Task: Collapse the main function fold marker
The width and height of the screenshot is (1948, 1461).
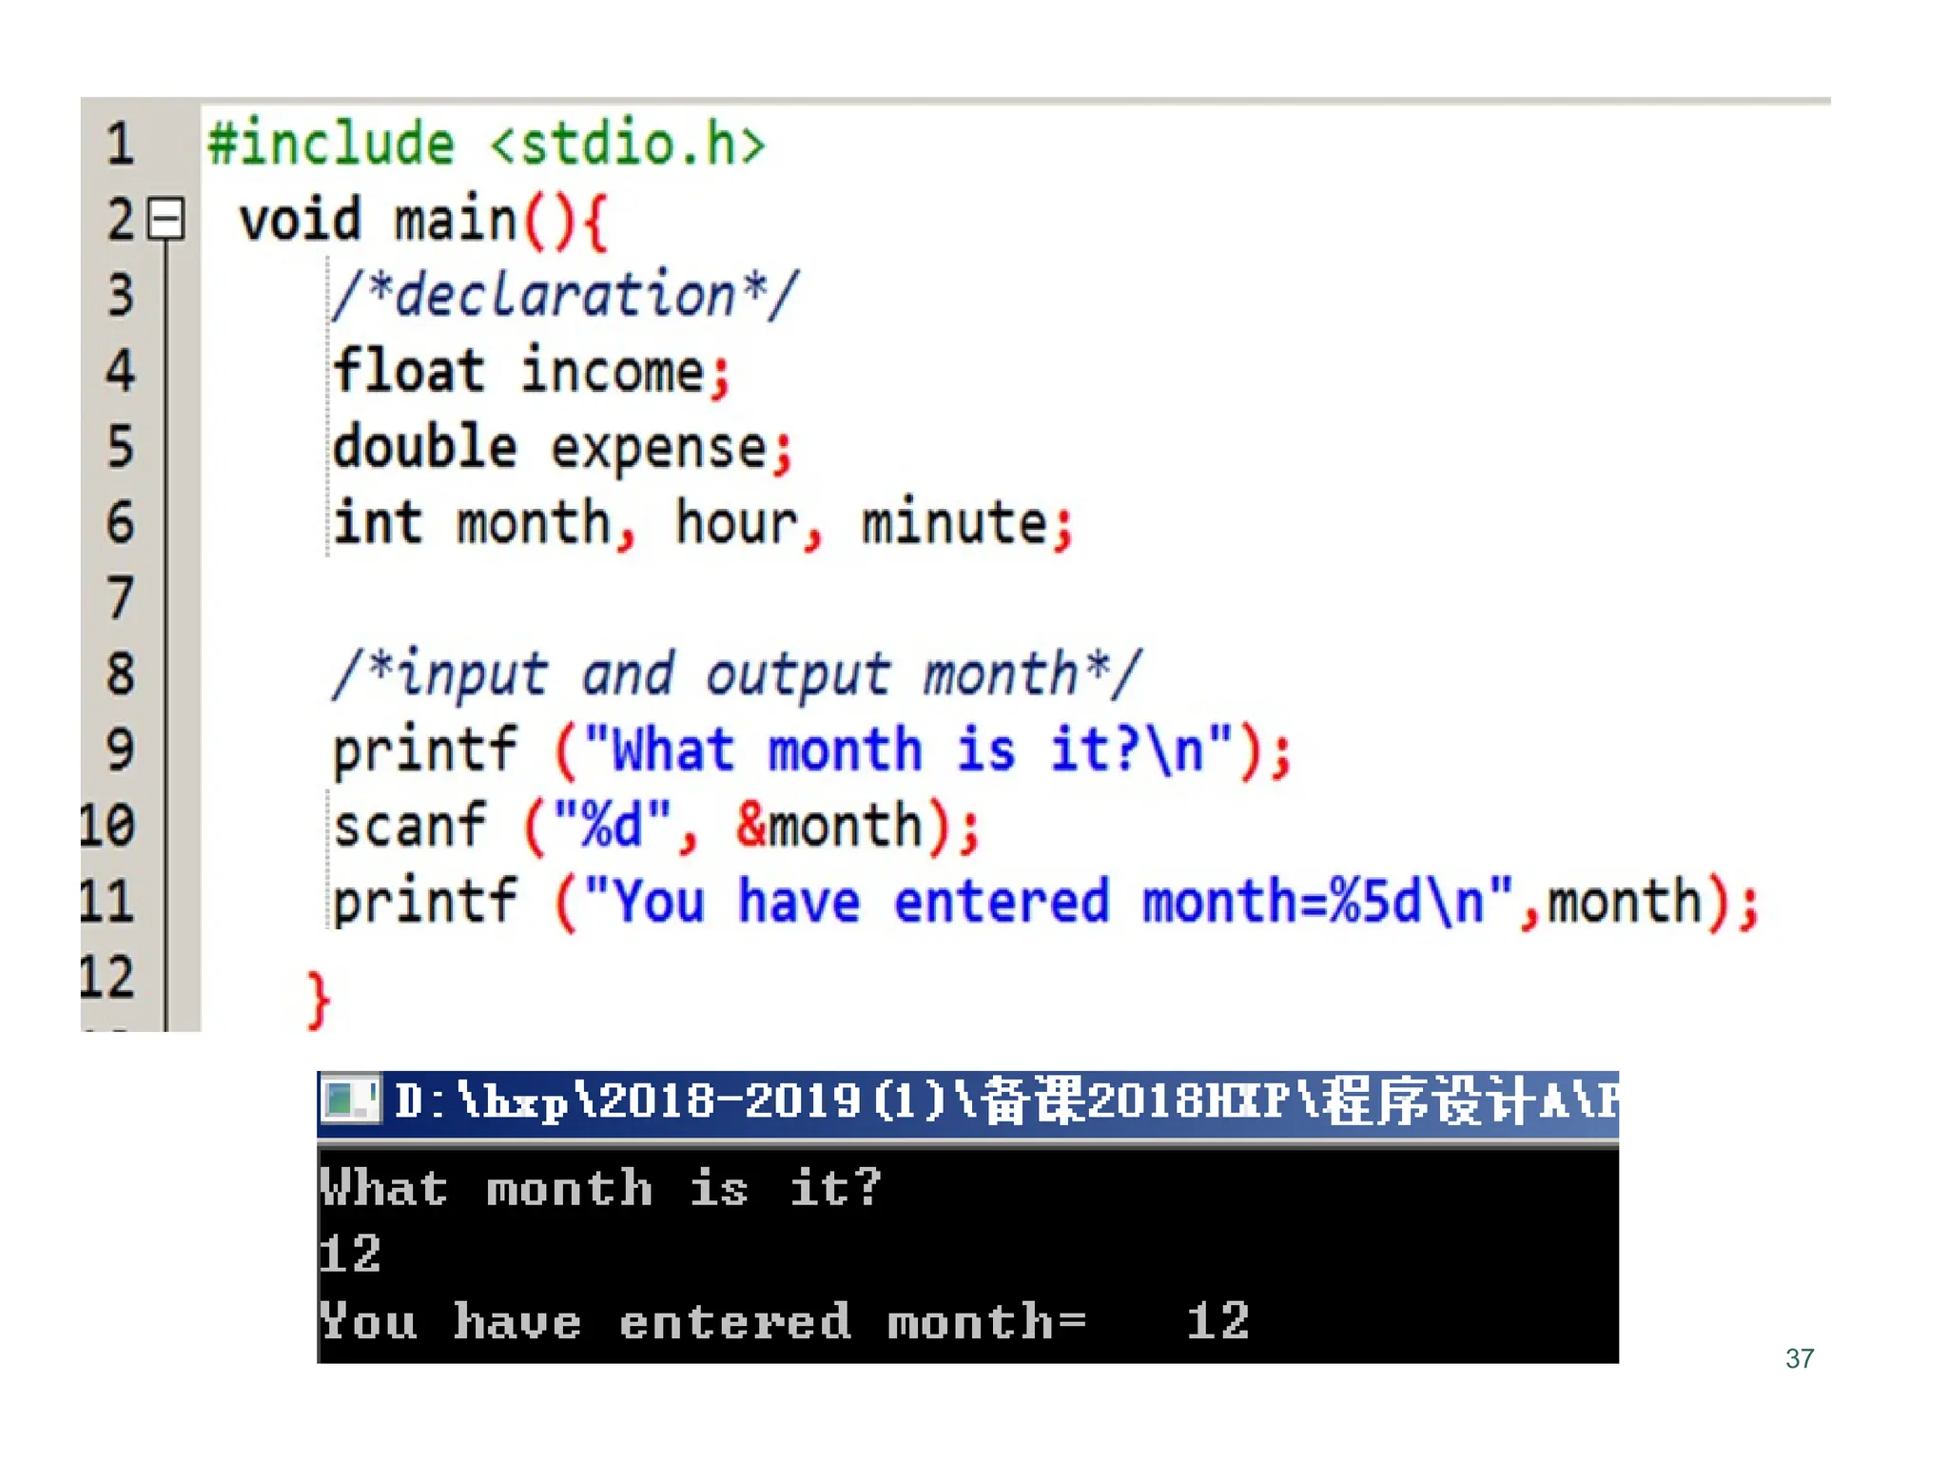Action: [x=166, y=219]
